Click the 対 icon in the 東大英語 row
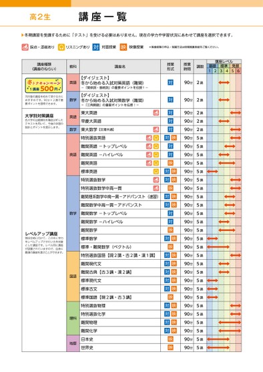 (170, 113)
